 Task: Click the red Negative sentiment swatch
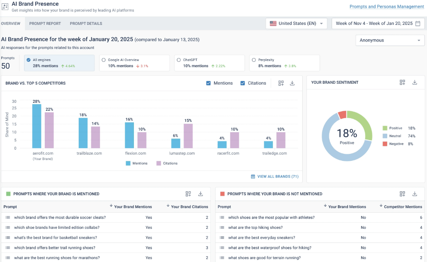point(385,144)
